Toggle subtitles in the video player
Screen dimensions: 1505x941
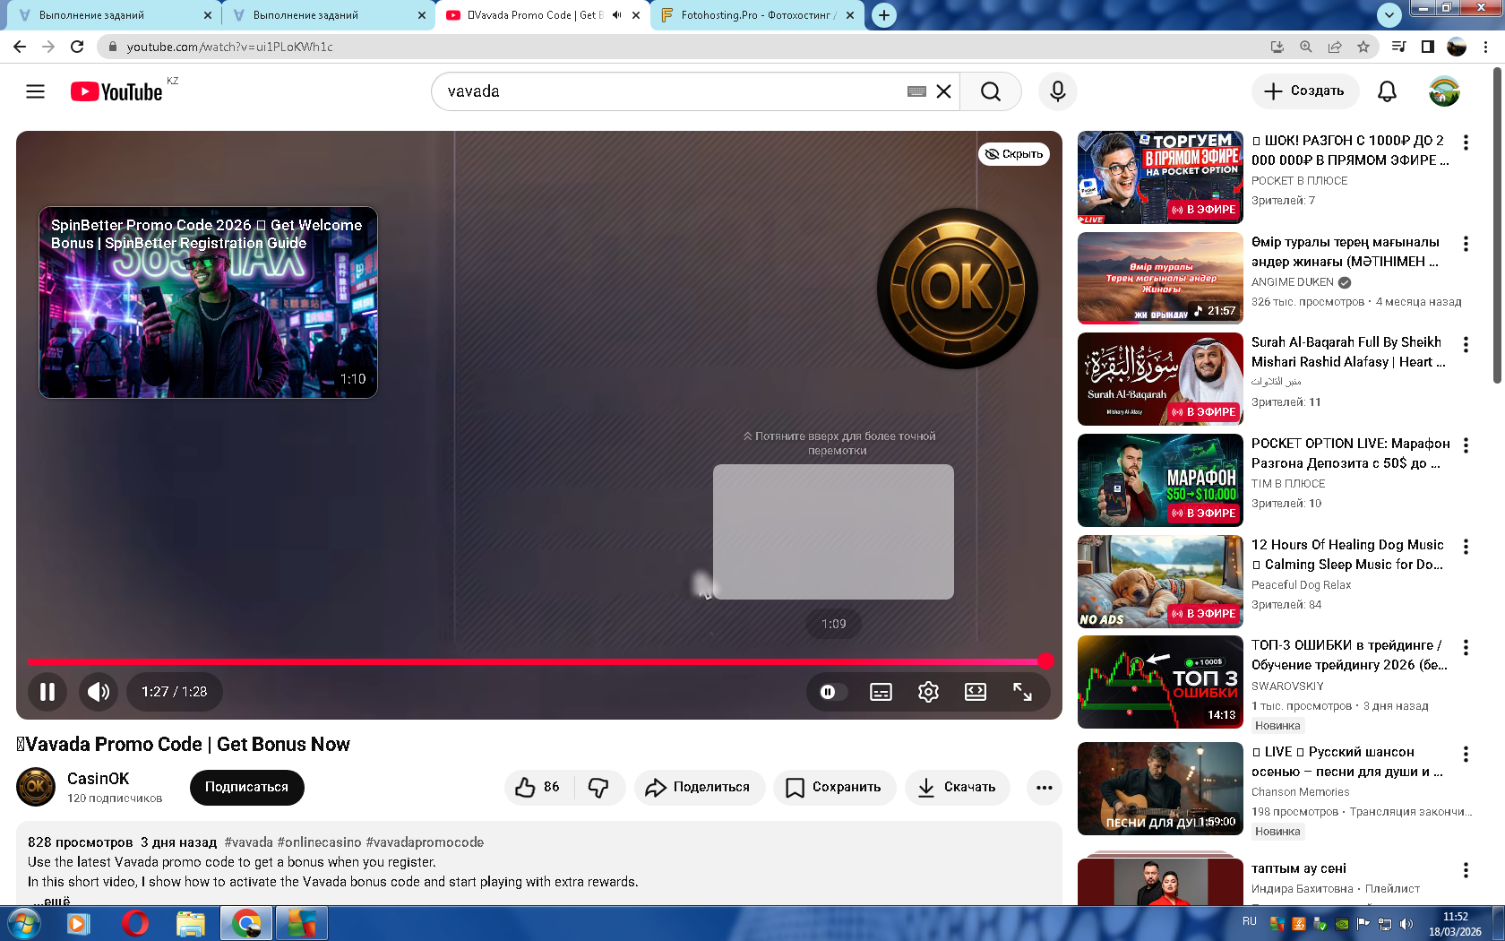[x=881, y=692]
